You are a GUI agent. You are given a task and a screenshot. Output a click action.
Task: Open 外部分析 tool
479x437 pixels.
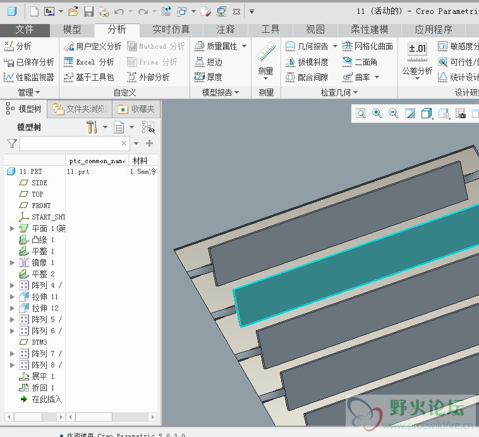tap(148, 77)
